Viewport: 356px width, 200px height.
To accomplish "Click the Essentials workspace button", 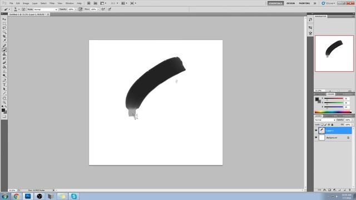I will click(275, 3).
